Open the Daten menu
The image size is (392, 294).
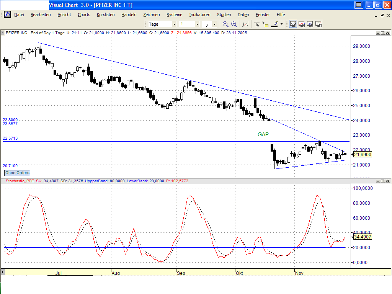[x=243, y=15]
